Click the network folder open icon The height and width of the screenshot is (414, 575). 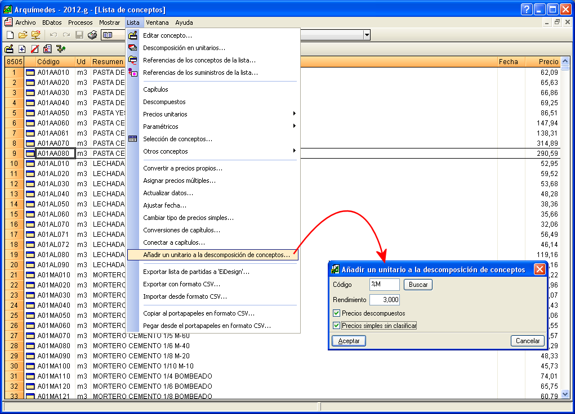pyautogui.click(x=35, y=35)
